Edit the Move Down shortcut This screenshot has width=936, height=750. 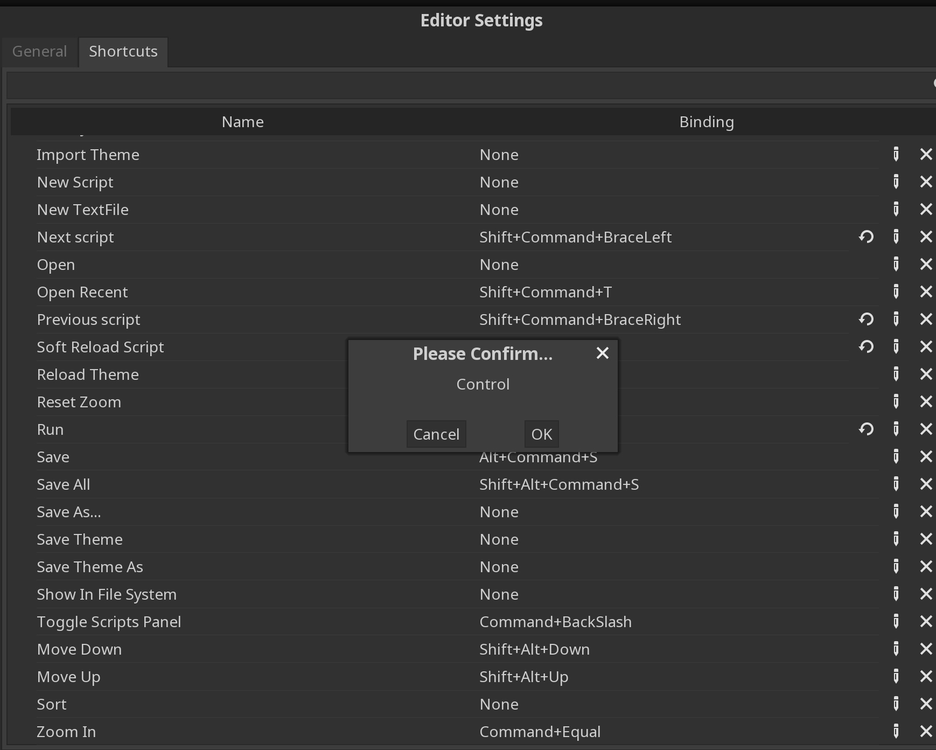click(x=896, y=649)
